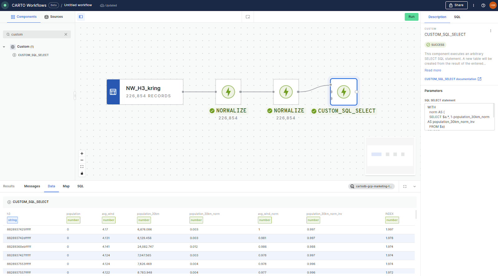
Task: Click the SQL SELECT statement text area
Action: pyautogui.click(x=459, y=117)
